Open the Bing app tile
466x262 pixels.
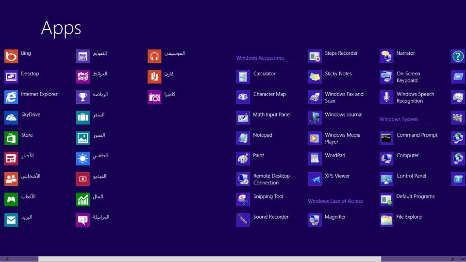click(x=11, y=56)
